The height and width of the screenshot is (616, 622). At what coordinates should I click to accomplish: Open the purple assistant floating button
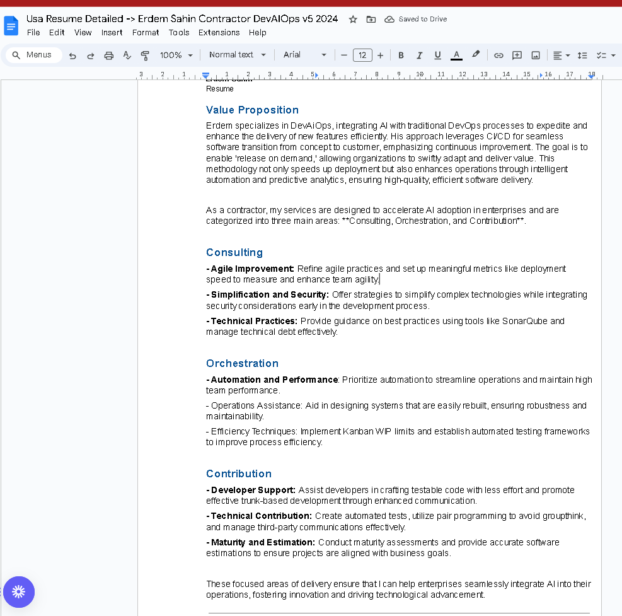(x=19, y=592)
